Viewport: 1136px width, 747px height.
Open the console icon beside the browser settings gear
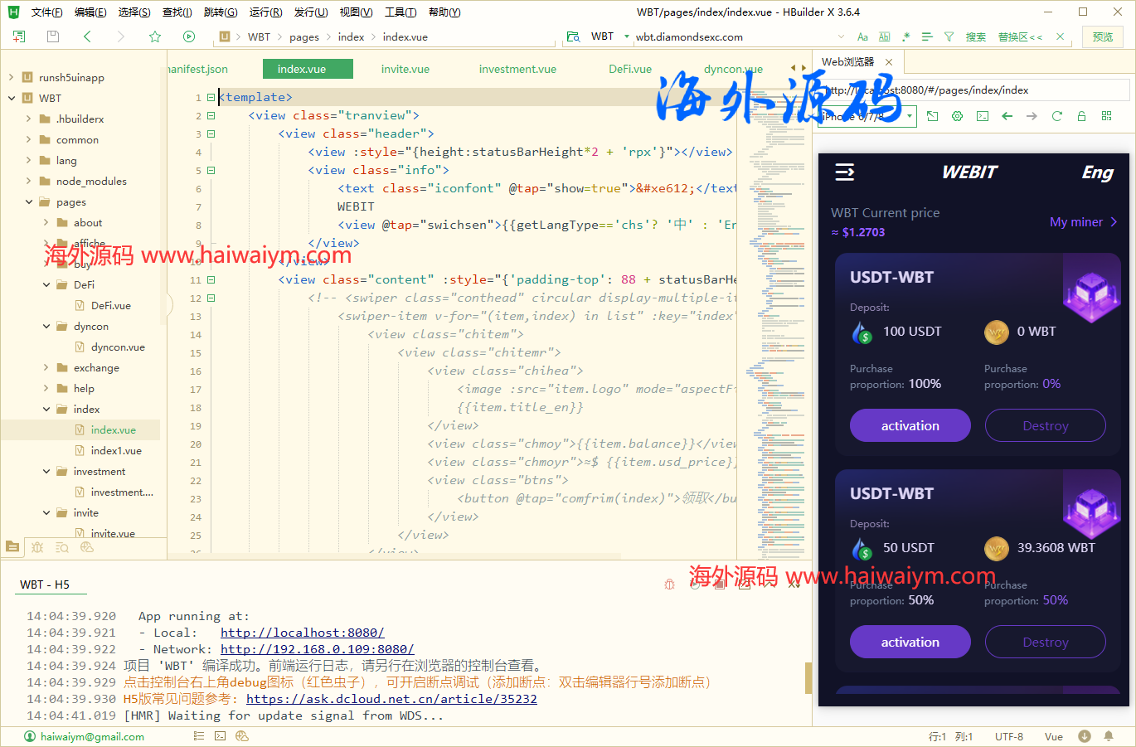coord(982,116)
